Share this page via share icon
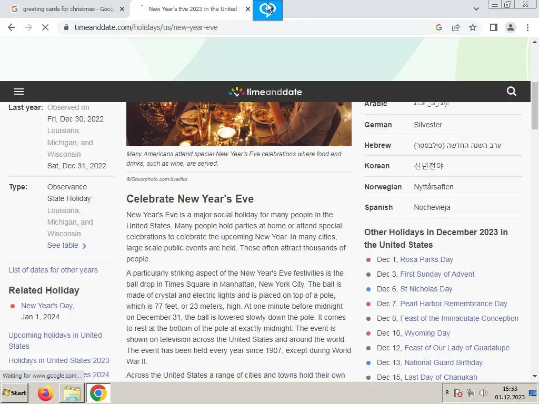The width and height of the screenshot is (539, 404). (456, 27)
